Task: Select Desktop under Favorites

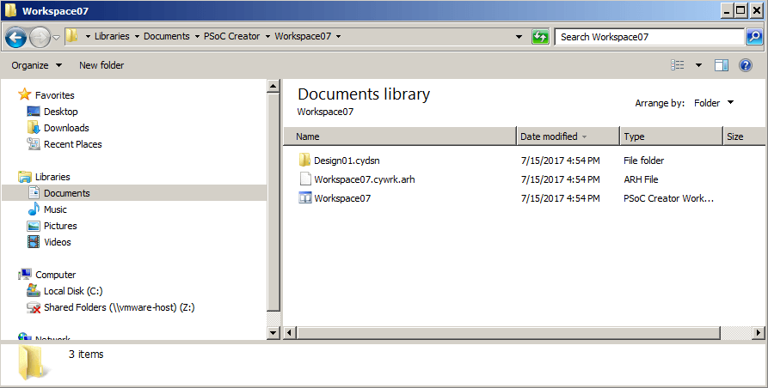Action: tap(61, 112)
